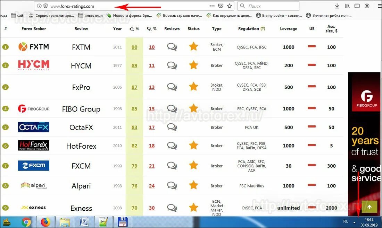Show hidden system tray icons
382x228 pixels.
click(x=355, y=222)
